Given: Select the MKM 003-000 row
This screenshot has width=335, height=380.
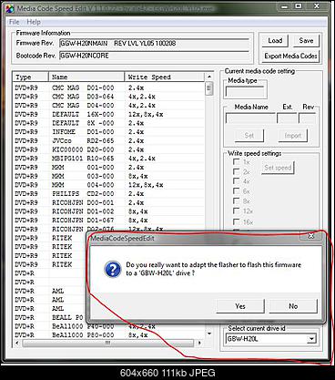Looking at the screenshot, I should point(108,176).
